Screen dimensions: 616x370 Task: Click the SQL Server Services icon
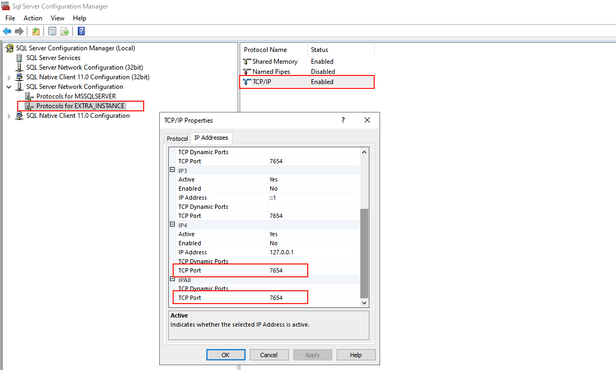(x=19, y=58)
